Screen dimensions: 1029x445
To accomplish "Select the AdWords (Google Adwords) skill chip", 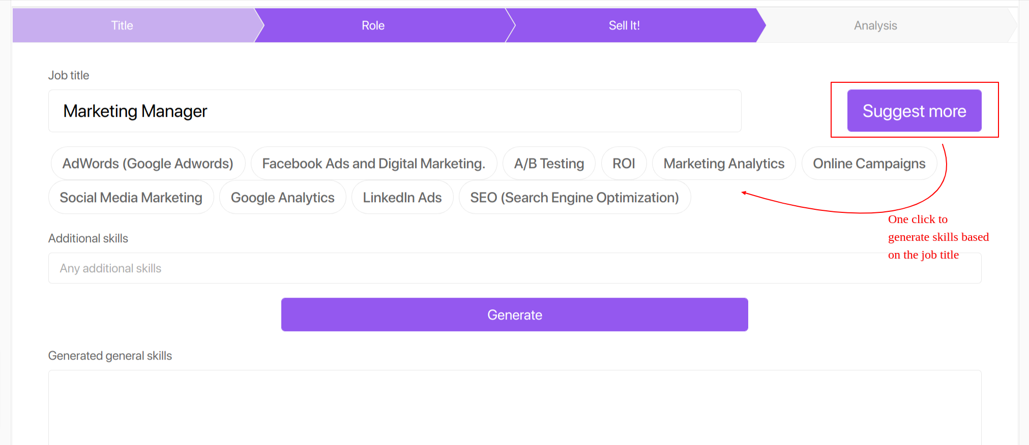I will point(148,164).
